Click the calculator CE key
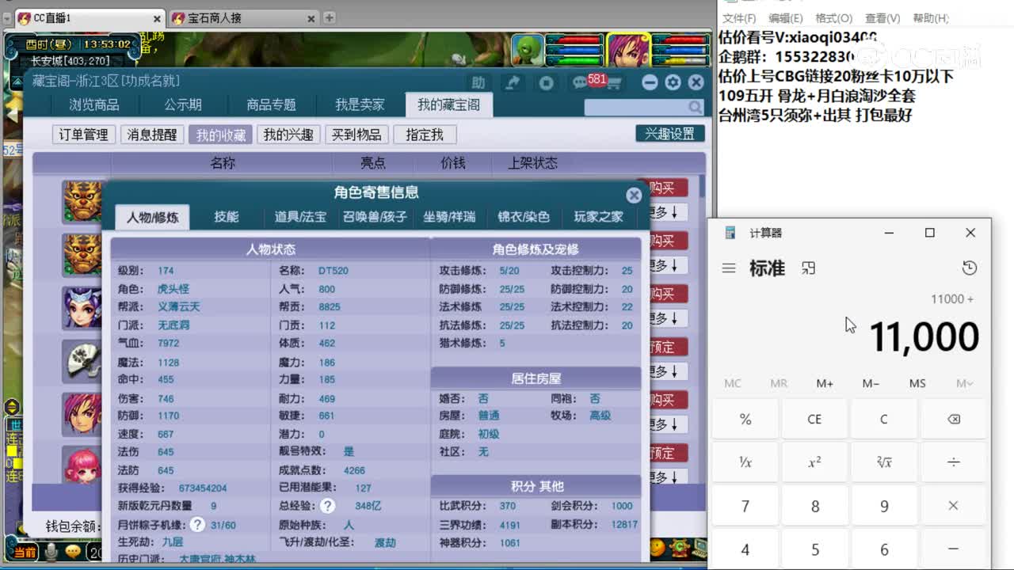The width and height of the screenshot is (1014, 570). [x=814, y=419]
